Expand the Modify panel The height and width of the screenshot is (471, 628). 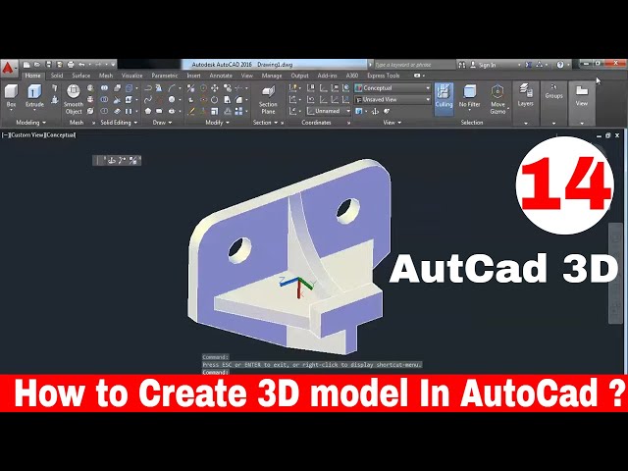217,123
